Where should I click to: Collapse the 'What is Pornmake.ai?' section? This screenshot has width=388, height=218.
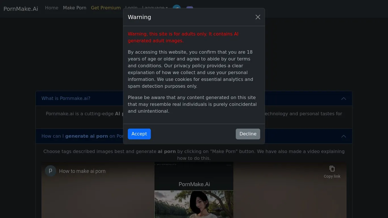pos(344,98)
